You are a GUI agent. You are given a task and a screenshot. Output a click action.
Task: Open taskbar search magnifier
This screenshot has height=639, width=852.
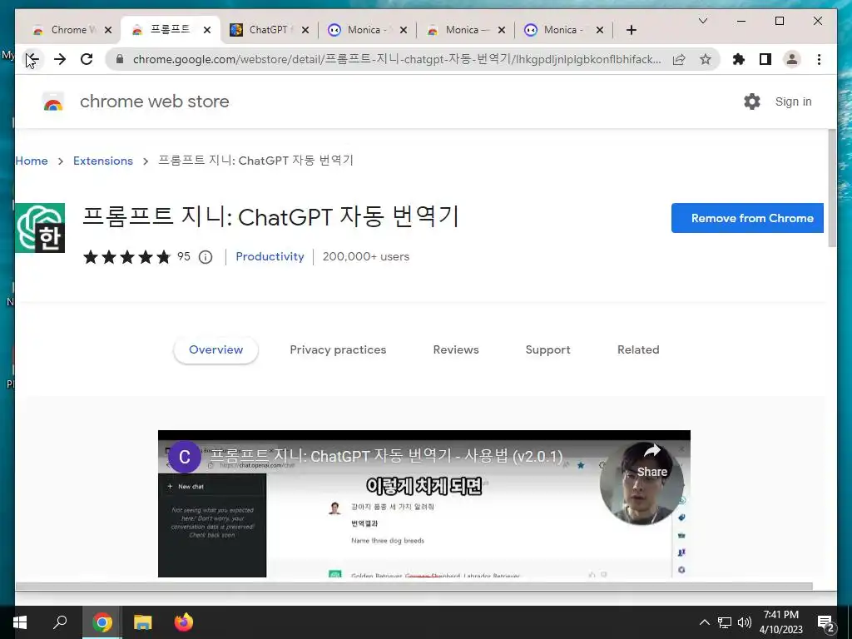pos(60,622)
